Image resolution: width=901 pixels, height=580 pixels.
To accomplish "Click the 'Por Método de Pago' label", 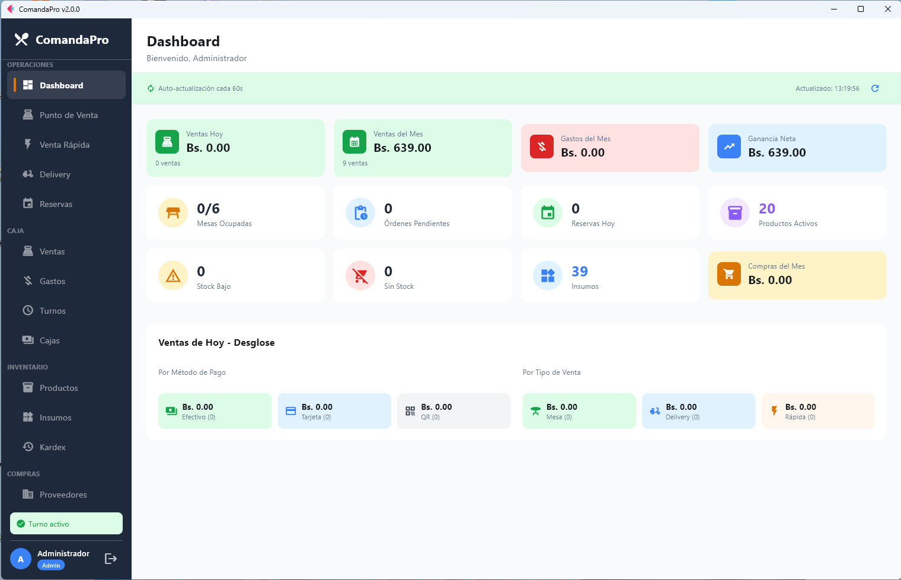I will click(x=192, y=372).
